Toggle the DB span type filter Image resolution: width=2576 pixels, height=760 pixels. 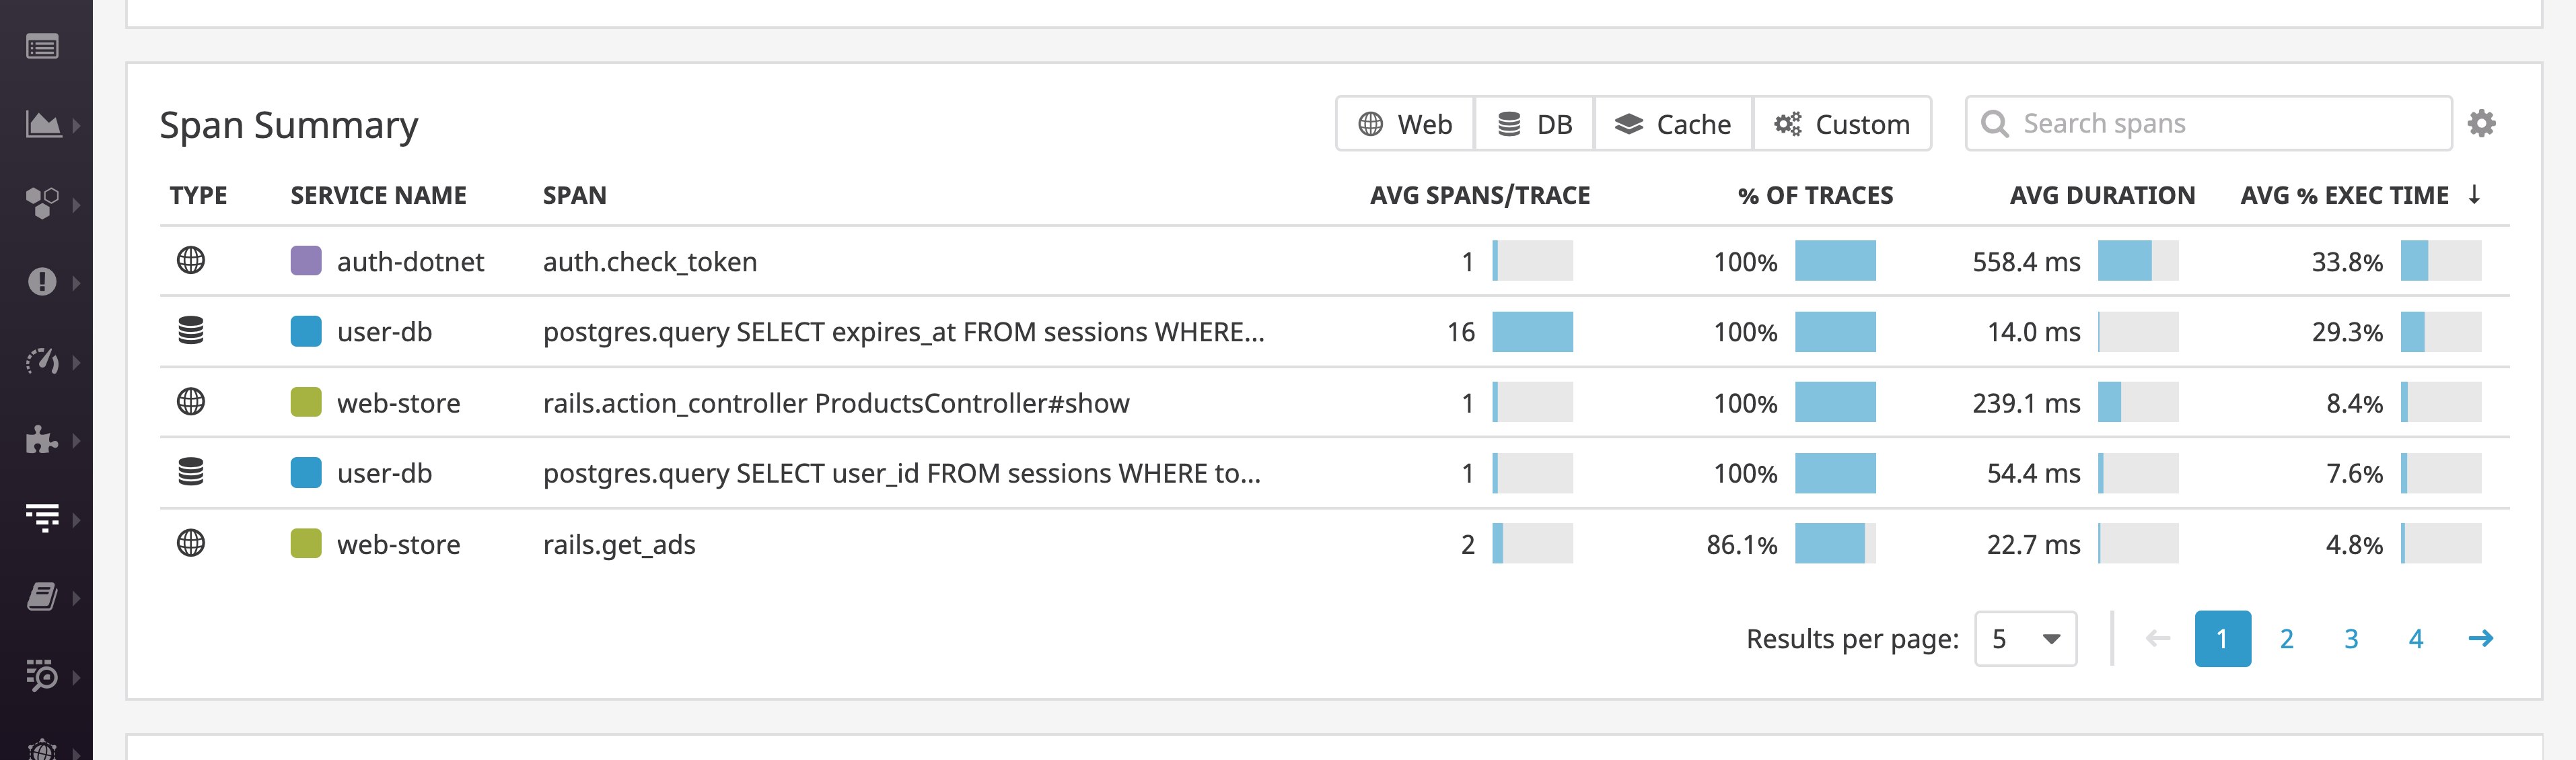click(1535, 124)
